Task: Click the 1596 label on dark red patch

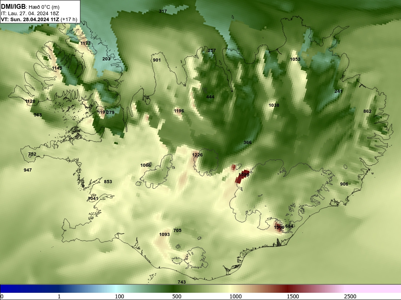Action: coord(244,175)
